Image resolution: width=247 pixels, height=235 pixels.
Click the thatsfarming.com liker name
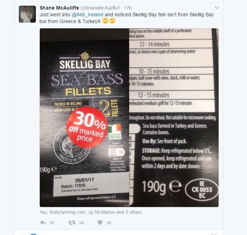(68, 212)
